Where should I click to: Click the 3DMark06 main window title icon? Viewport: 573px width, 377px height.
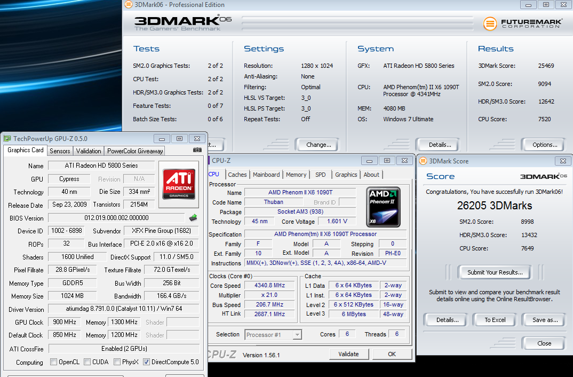coord(128,5)
